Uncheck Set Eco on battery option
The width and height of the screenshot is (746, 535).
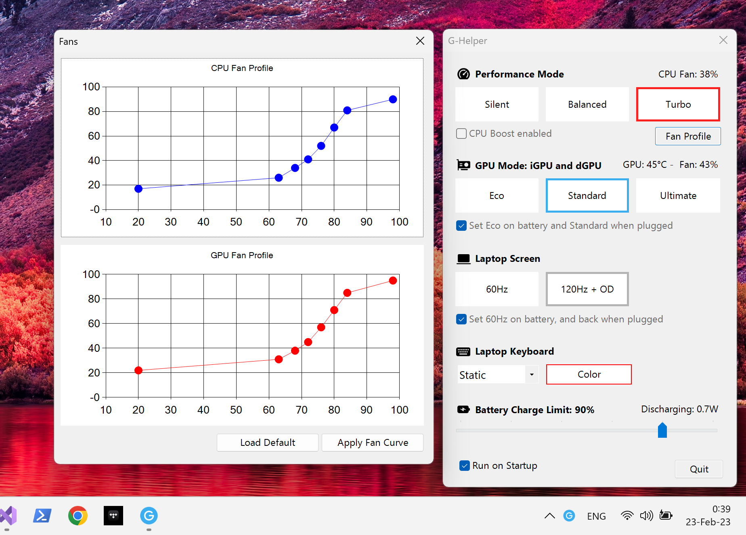coord(461,226)
